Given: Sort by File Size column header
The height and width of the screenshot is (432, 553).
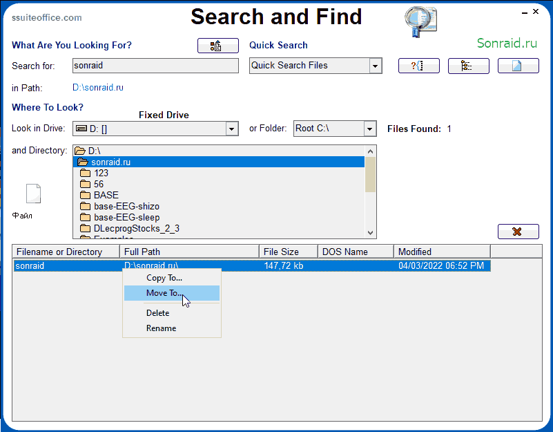Looking at the screenshot, I should pyautogui.click(x=289, y=252).
